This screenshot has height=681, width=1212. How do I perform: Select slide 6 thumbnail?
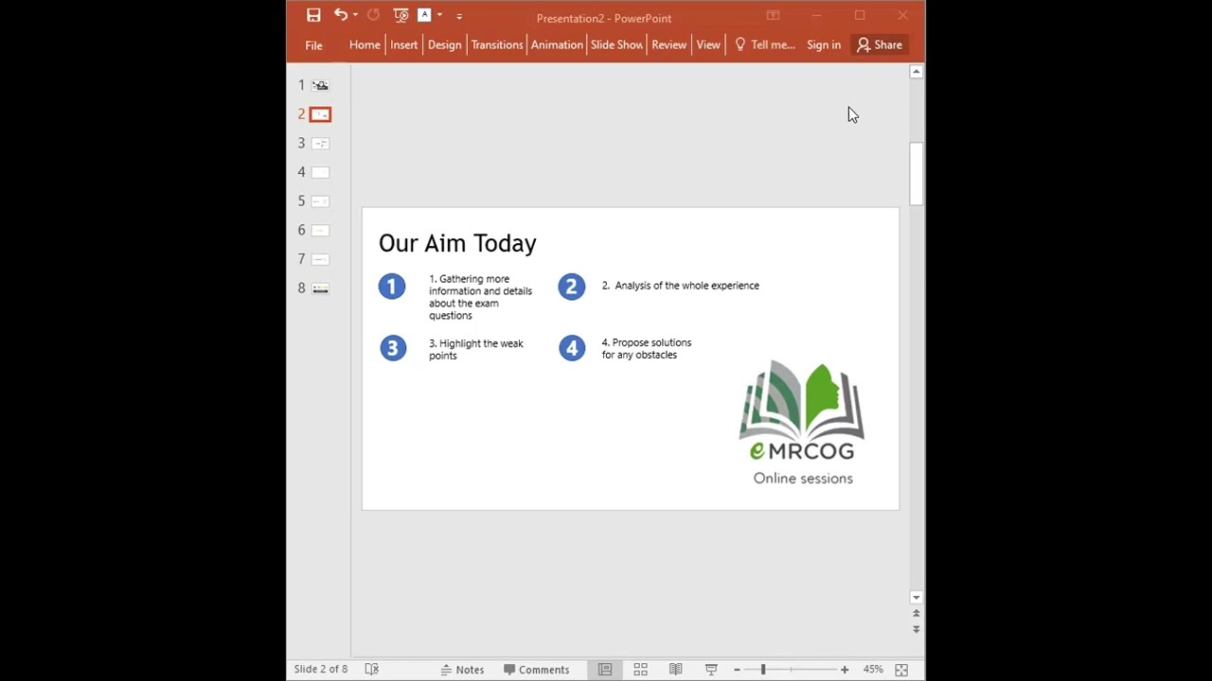tap(320, 231)
